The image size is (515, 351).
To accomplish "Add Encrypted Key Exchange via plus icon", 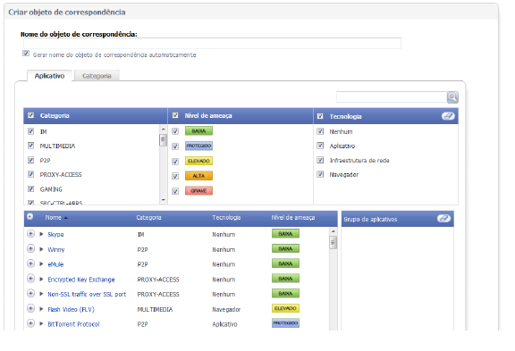I will [30, 279].
